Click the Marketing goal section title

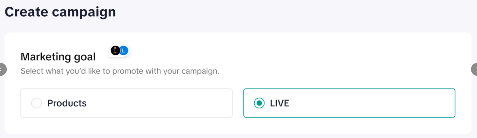(x=58, y=57)
